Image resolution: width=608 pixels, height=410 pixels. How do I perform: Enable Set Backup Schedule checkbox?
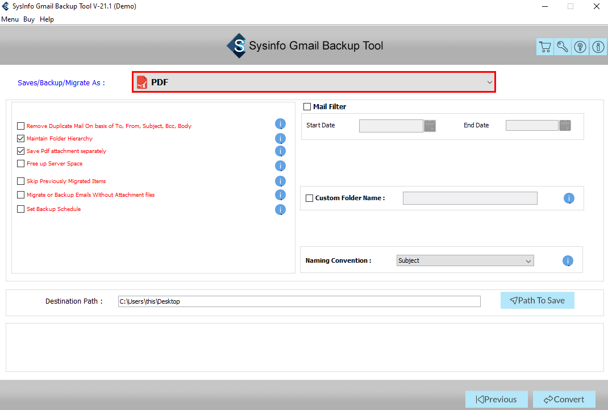(21, 209)
